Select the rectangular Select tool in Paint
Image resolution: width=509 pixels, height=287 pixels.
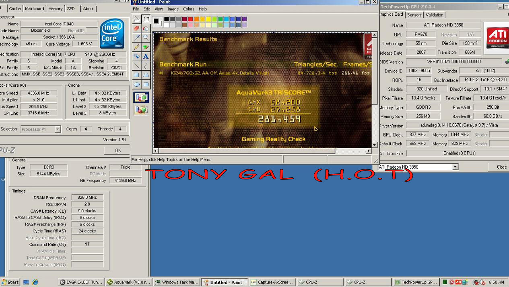pos(146,19)
